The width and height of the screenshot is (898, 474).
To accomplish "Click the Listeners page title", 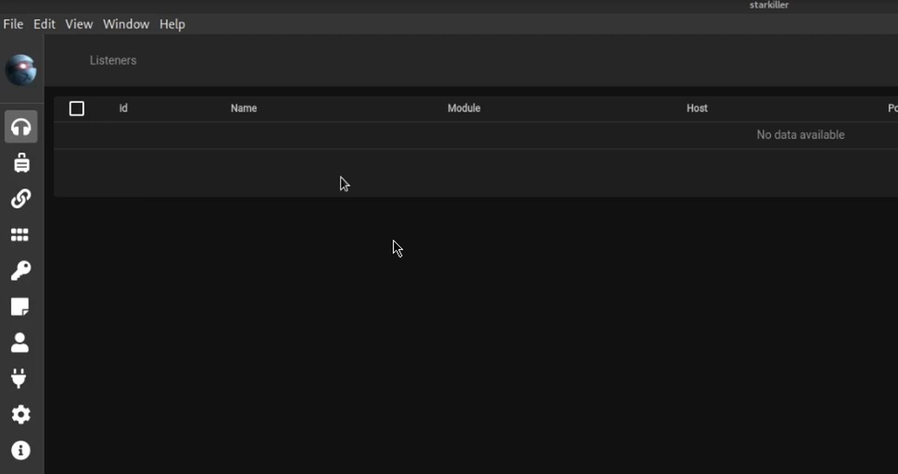I will tap(113, 60).
